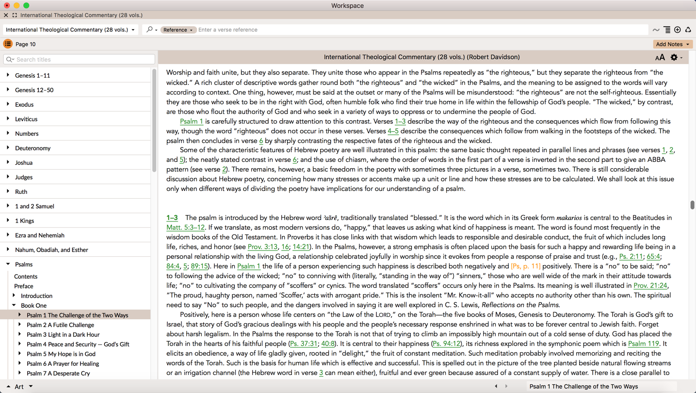Click the full-screen expand icon

15,16
